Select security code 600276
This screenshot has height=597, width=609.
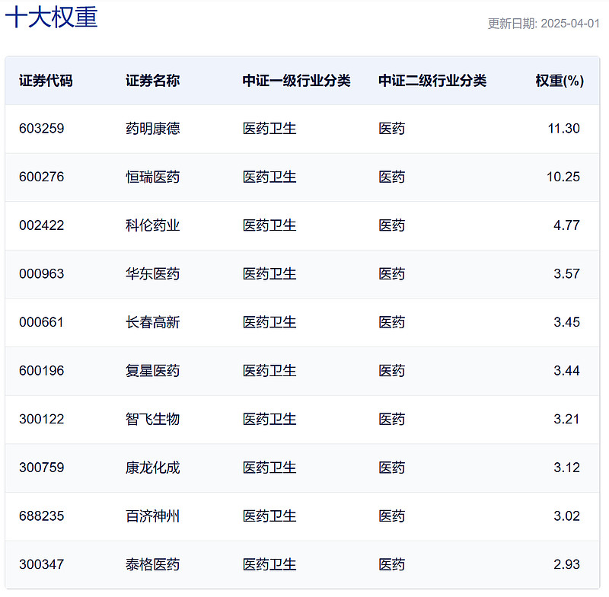click(x=42, y=177)
